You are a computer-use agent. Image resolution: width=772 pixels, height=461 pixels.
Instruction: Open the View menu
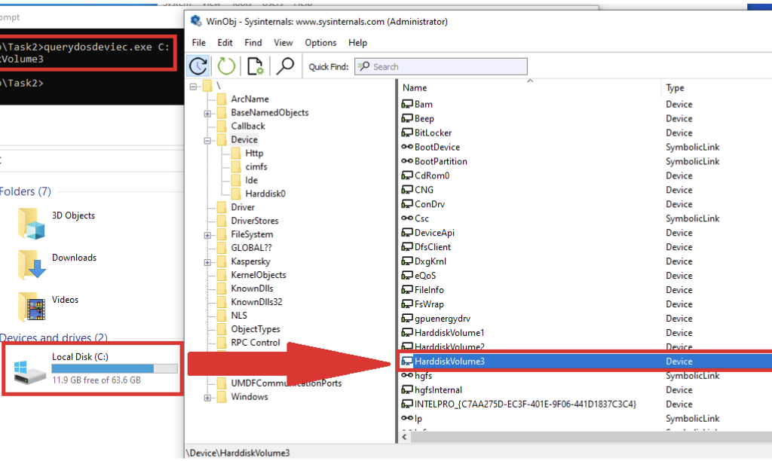point(283,43)
